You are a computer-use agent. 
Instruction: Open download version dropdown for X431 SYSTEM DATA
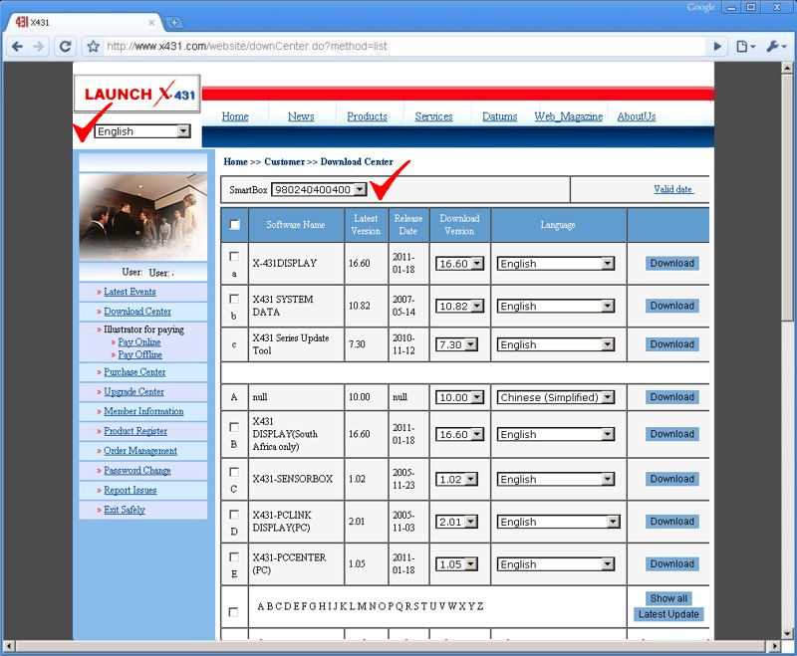click(459, 307)
